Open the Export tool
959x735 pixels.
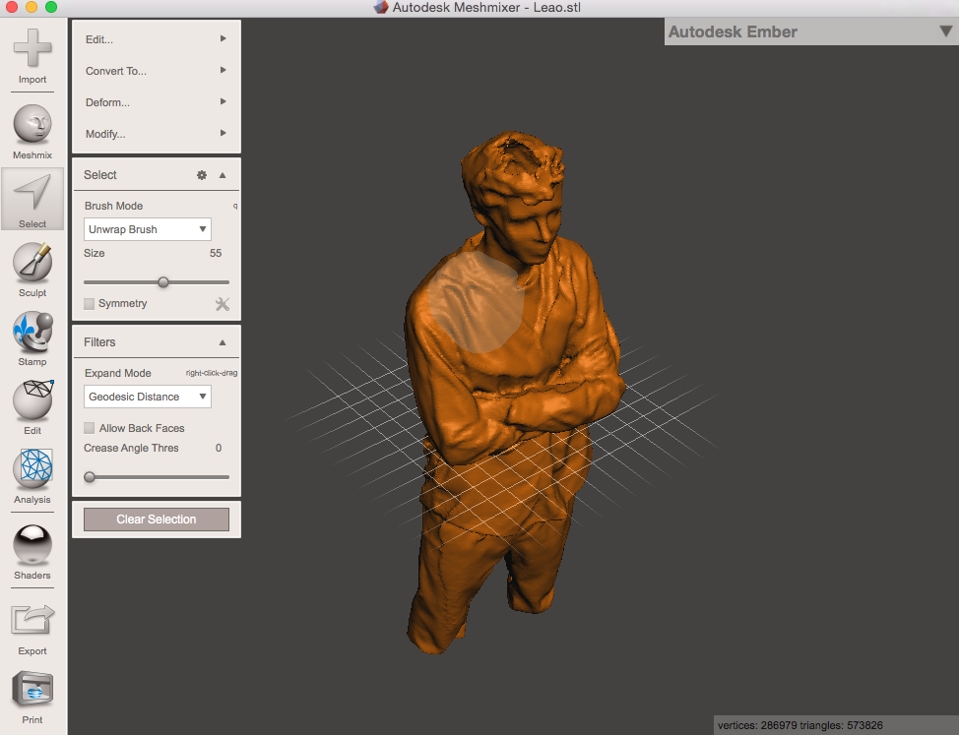pos(32,629)
